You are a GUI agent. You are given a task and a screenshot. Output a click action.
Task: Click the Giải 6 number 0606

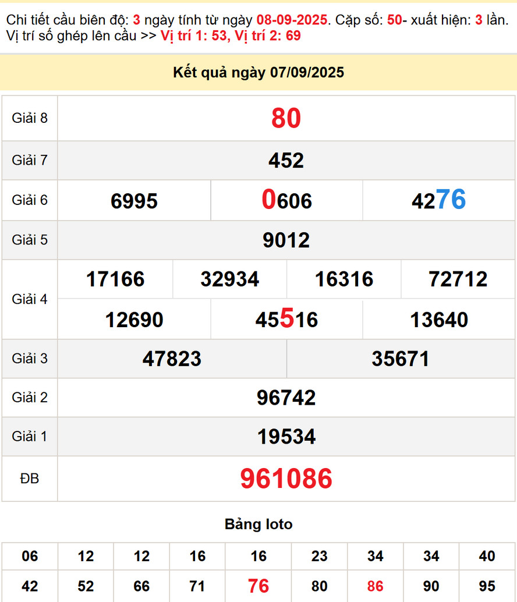286,201
